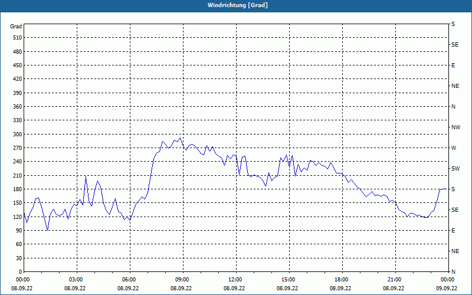Select the 60 value on the left axis
The height and width of the screenshot is (295, 472).
[19, 244]
